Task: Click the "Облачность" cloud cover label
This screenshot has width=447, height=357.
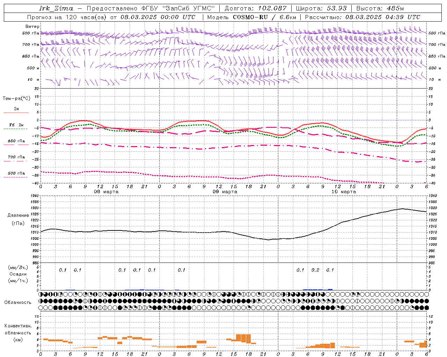Action: pyautogui.click(x=18, y=302)
